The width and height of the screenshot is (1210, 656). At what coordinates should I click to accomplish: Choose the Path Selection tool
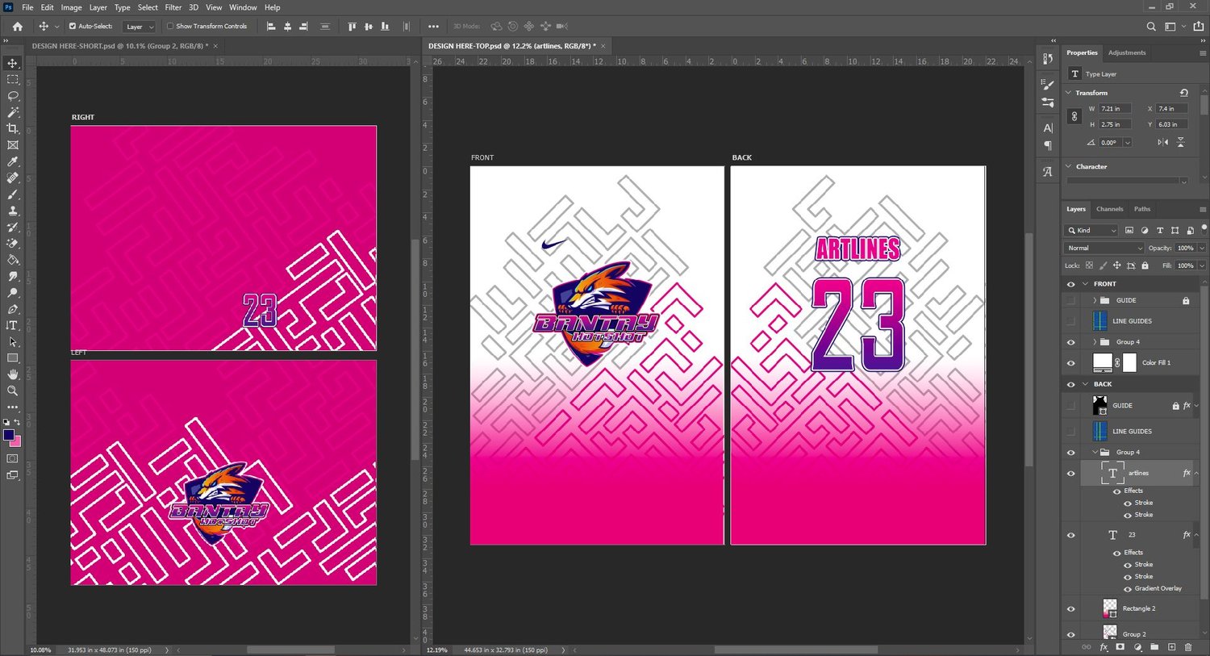[12, 342]
